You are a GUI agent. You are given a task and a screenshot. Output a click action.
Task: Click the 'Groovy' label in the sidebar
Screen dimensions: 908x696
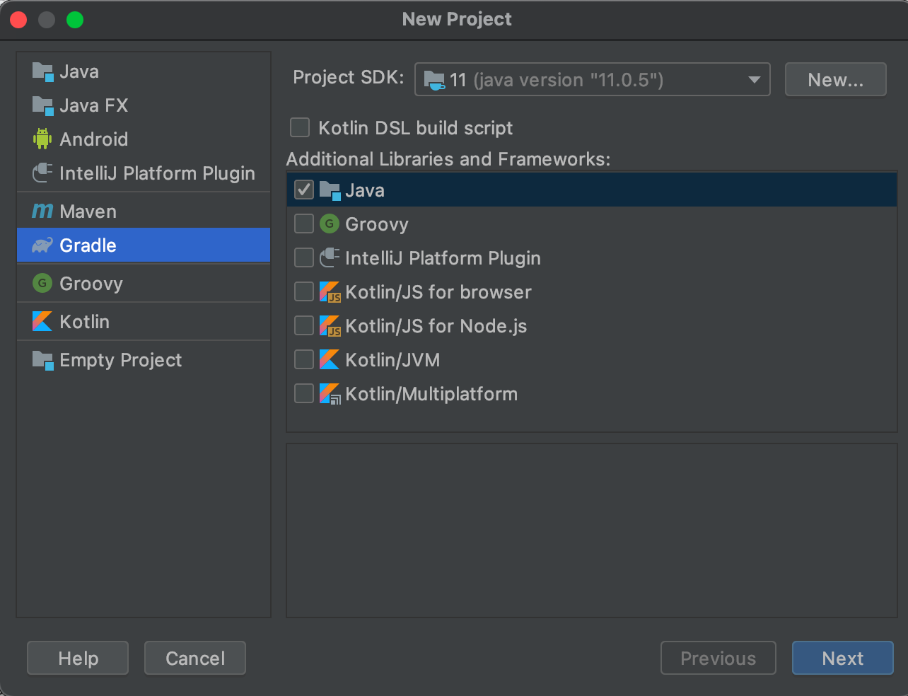(91, 284)
